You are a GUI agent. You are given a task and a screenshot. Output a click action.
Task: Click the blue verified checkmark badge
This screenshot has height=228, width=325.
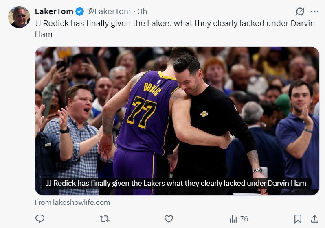pyautogui.click(x=80, y=11)
